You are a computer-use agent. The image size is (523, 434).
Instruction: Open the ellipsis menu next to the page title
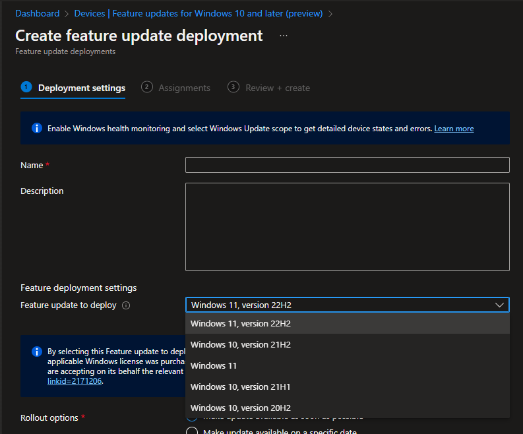pos(284,36)
